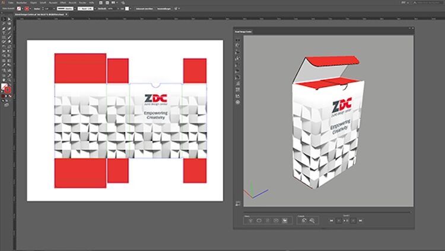Open the Effekt menu

[x=63, y=2]
